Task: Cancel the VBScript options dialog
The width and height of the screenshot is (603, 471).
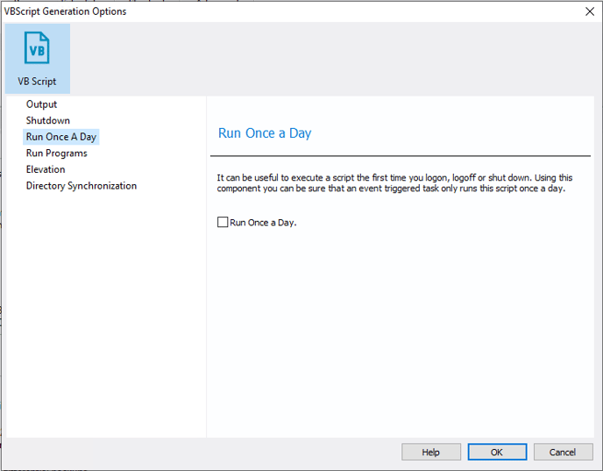Action: pos(563,453)
